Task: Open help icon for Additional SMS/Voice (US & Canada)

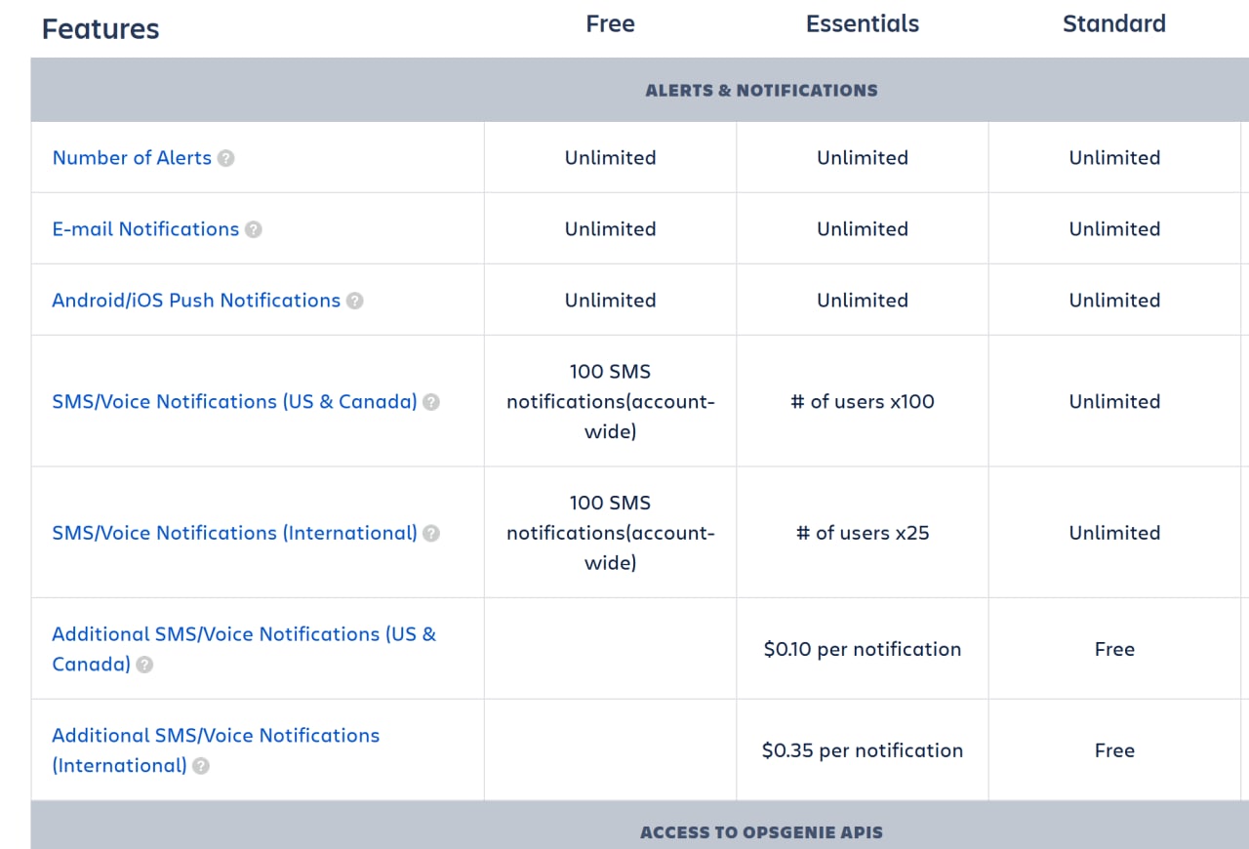Action: click(x=143, y=666)
